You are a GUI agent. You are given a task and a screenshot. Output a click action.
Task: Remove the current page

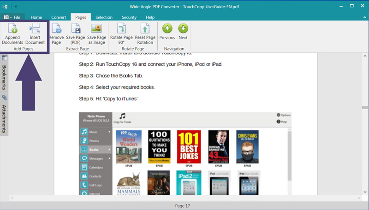[x=56, y=34]
